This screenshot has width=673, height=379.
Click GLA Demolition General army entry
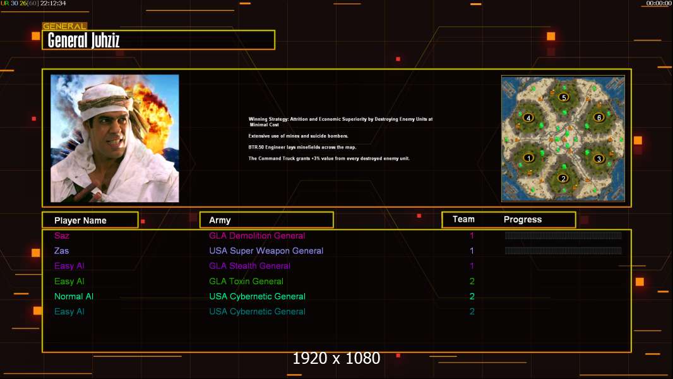(257, 236)
